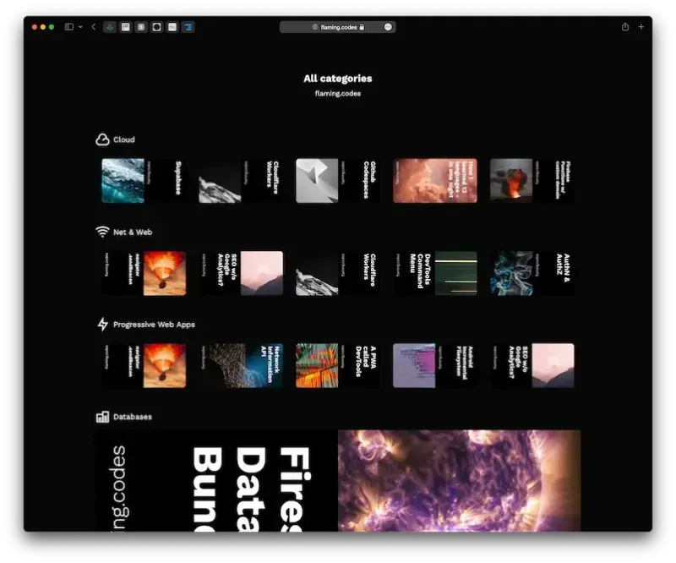Open the pinned tab with blue lines icon
Viewport: 676px width, 563px height.
click(x=188, y=27)
